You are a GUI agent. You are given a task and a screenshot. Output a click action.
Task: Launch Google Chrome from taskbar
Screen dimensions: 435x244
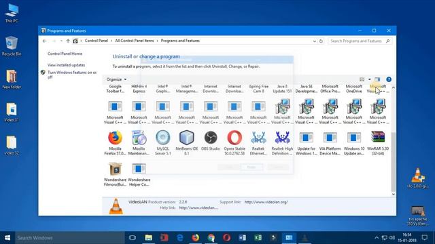(211, 238)
